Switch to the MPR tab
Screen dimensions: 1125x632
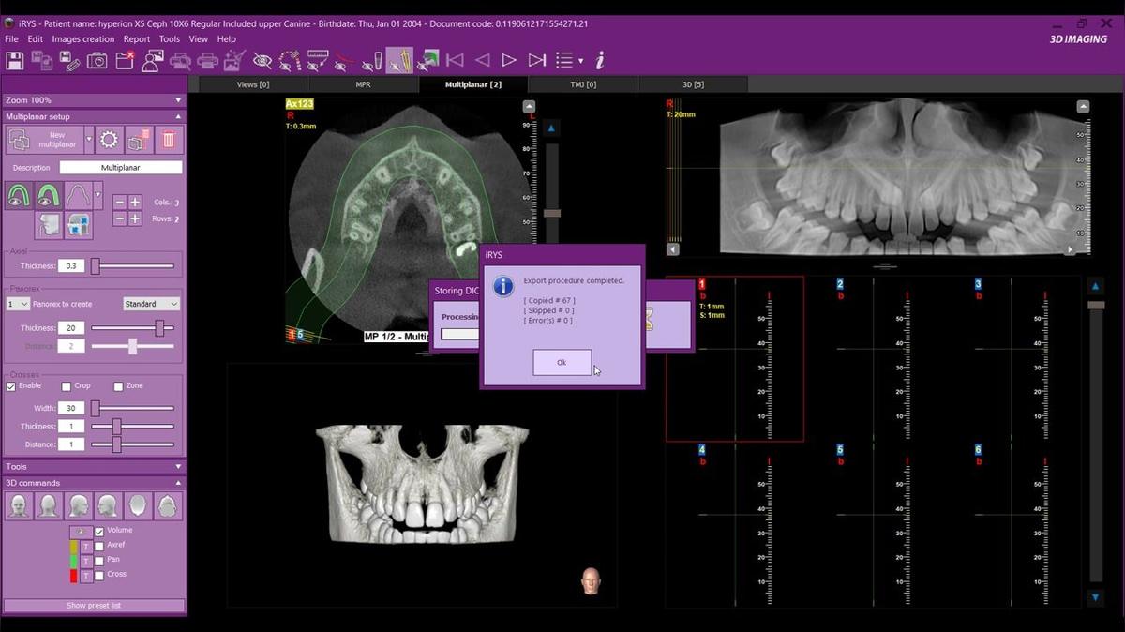tap(363, 84)
